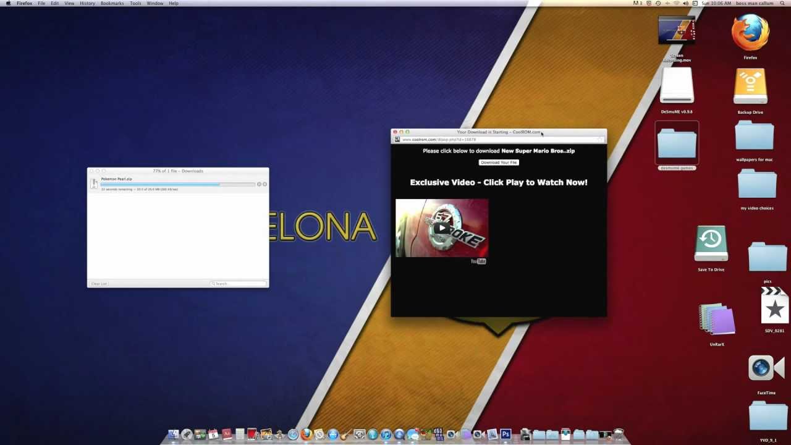Pause the Pokemon Pearl.zip download
Image resolution: width=791 pixels, height=445 pixels.
(x=259, y=184)
